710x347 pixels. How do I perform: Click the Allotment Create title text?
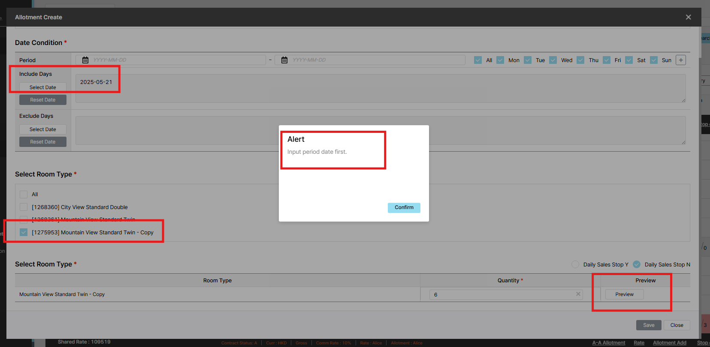tap(39, 17)
